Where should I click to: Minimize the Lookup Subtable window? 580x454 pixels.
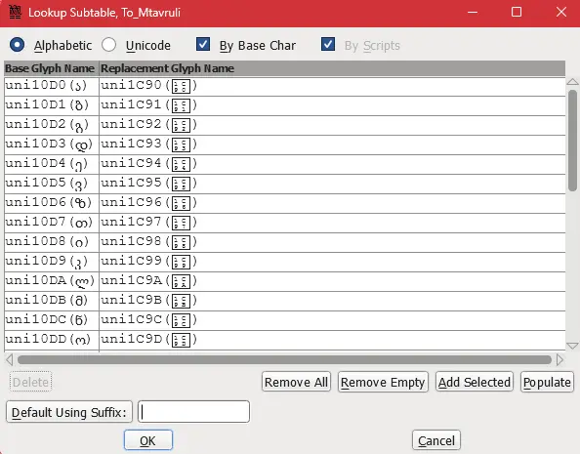(x=473, y=13)
